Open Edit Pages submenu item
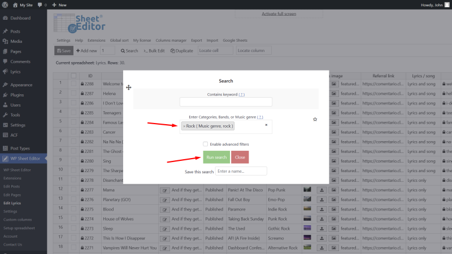 [12, 195]
